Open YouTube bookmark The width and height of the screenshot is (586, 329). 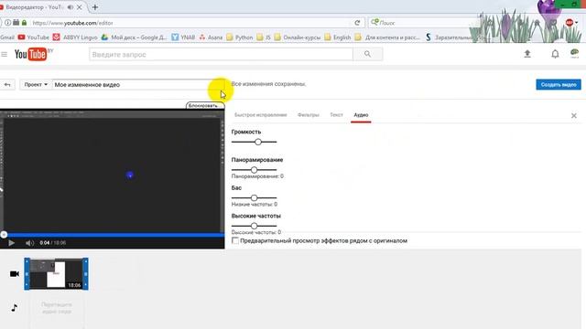34,37
